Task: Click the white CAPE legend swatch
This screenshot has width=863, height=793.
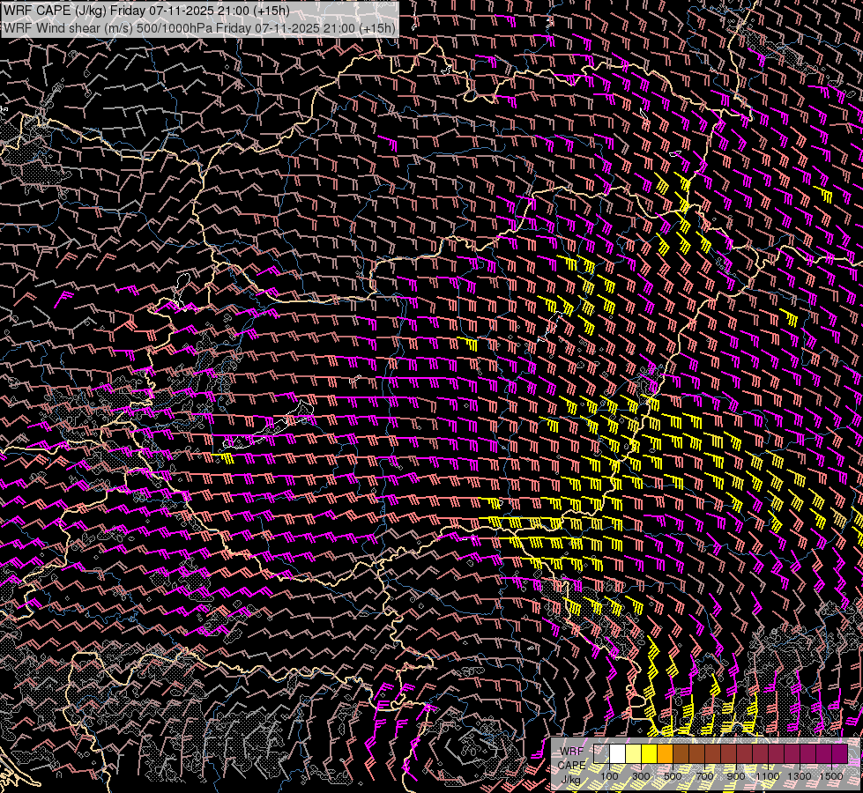Action: coord(617,754)
